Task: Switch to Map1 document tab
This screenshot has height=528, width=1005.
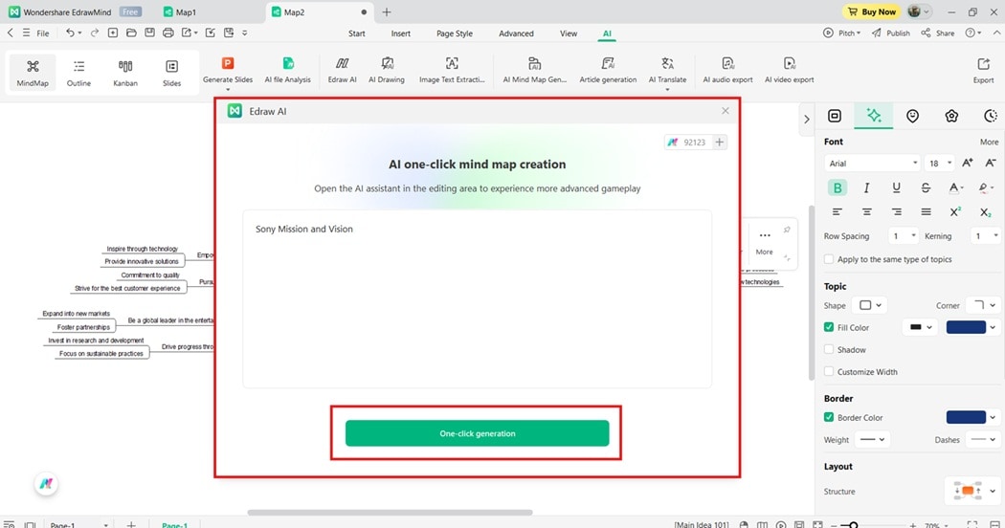Action: pos(186,12)
